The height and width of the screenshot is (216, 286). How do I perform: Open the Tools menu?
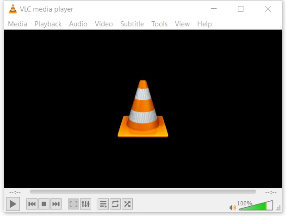tap(159, 24)
